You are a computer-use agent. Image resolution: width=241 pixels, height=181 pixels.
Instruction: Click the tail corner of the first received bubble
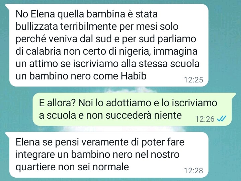7,6
